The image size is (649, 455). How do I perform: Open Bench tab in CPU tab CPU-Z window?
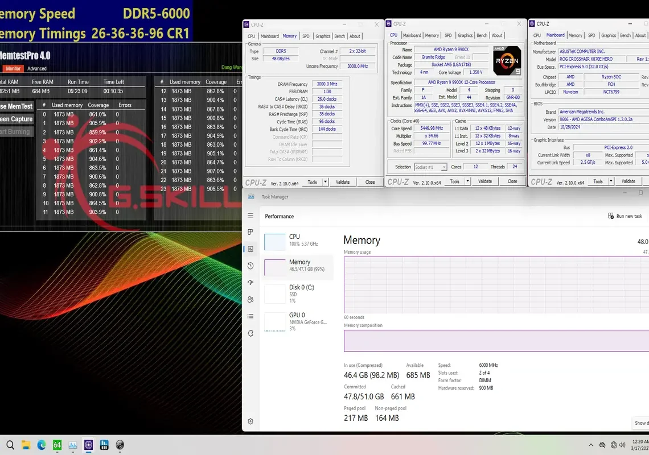[x=482, y=36]
